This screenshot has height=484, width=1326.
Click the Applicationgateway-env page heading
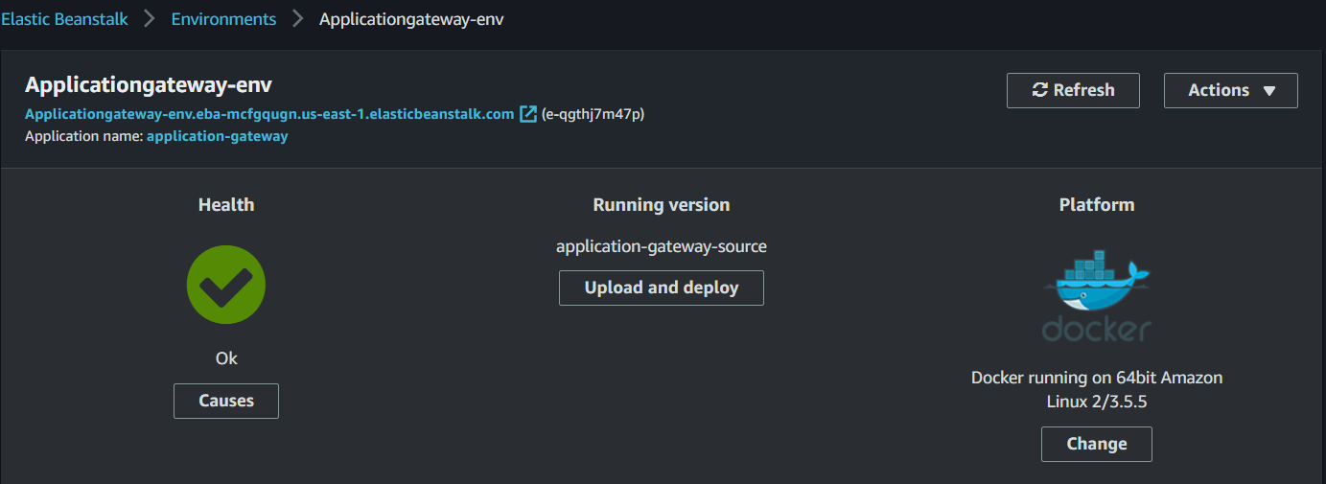(149, 84)
